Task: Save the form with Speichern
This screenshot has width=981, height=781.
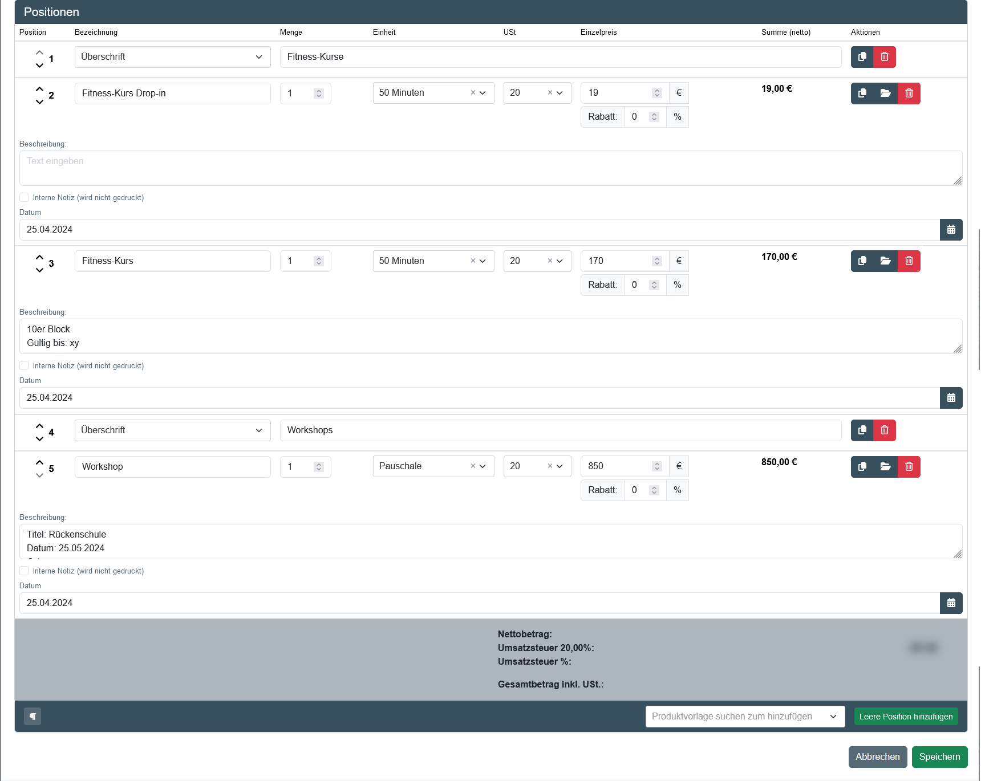Action: pos(939,757)
